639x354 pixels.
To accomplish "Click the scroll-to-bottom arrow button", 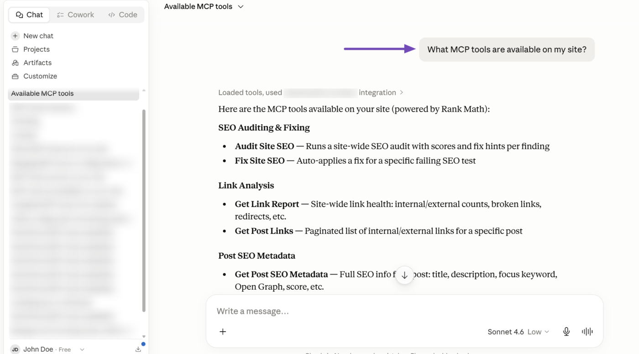I will [404, 275].
